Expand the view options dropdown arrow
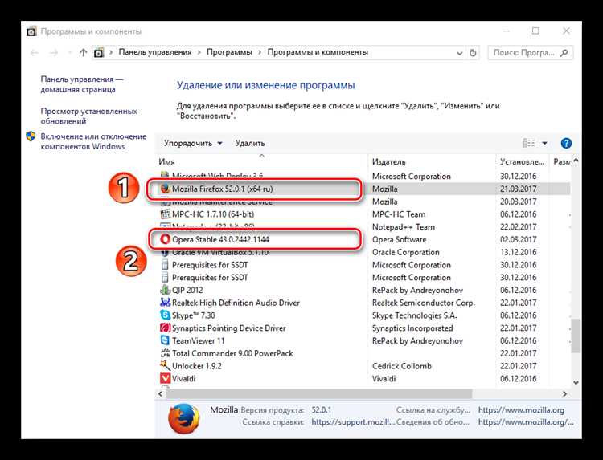The image size is (603, 460). click(544, 143)
